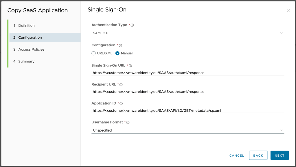Open the Summary step
296x167 pixels.
pos(26,61)
